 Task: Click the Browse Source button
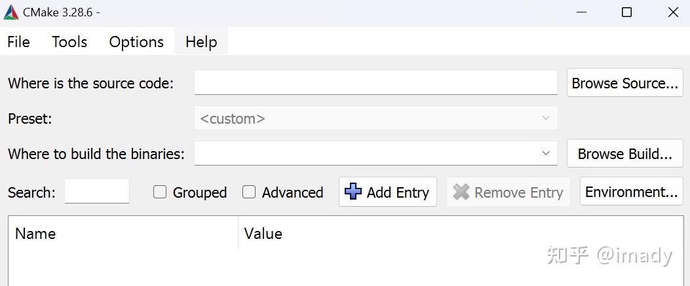click(624, 83)
